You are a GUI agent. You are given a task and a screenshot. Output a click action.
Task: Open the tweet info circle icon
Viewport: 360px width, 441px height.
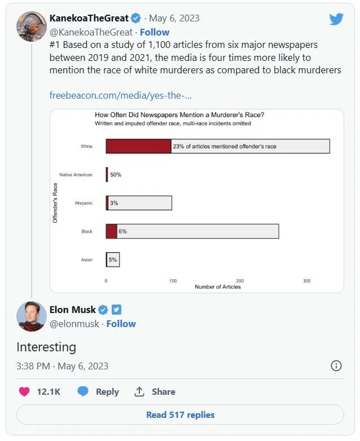[x=336, y=365]
